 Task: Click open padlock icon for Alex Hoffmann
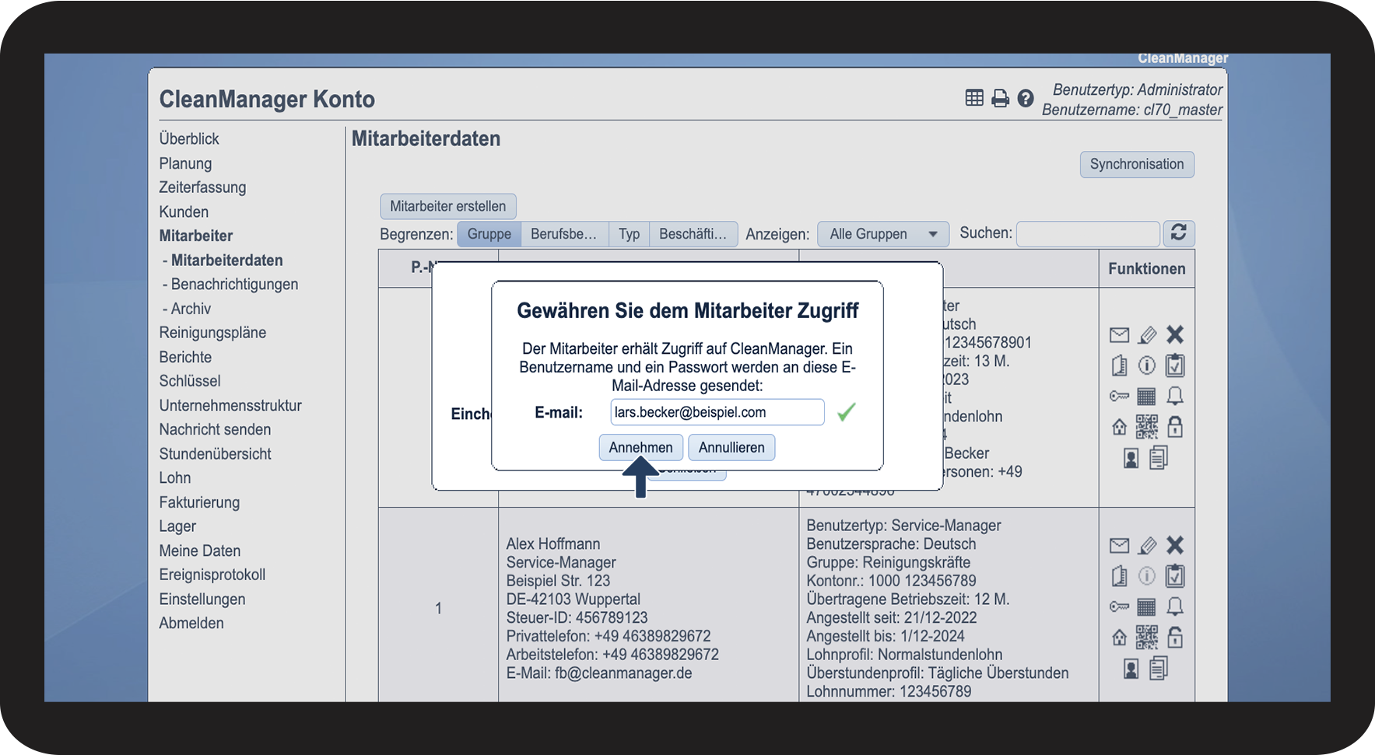point(1175,638)
